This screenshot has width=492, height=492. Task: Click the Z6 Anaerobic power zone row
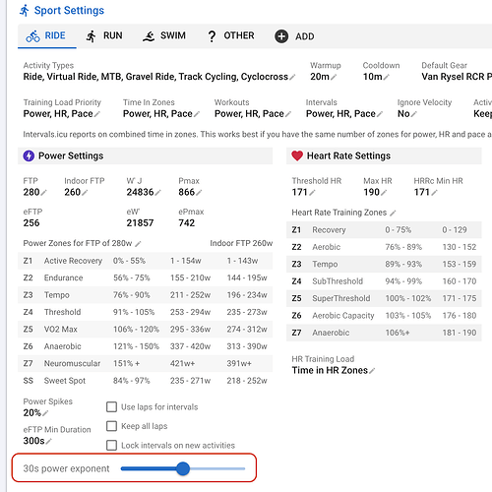pos(146,346)
